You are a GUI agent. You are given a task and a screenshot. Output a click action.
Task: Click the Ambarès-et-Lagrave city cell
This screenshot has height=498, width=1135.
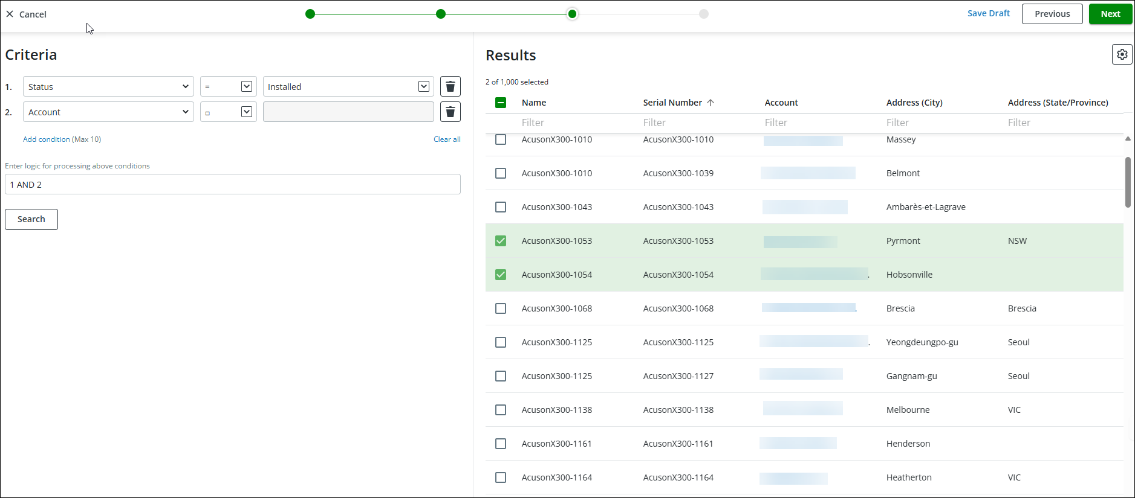click(926, 207)
